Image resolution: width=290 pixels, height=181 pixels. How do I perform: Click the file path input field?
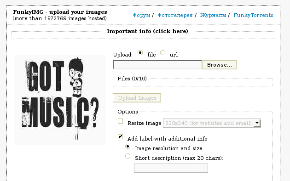click(157, 65)
